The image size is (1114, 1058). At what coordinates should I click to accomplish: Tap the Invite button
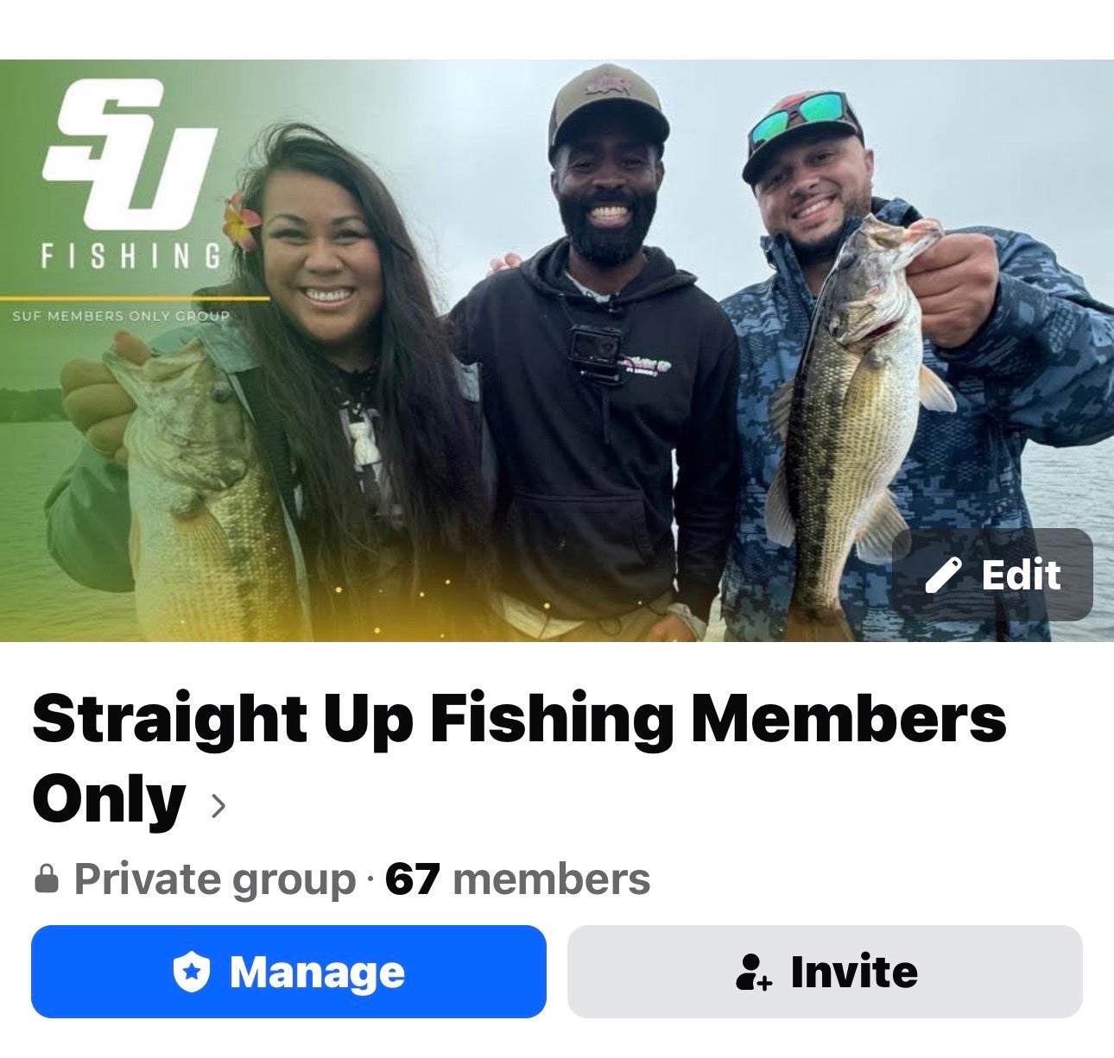[x=825, y=972]
